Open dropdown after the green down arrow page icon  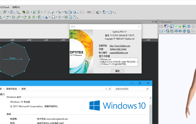pos(78,18)
